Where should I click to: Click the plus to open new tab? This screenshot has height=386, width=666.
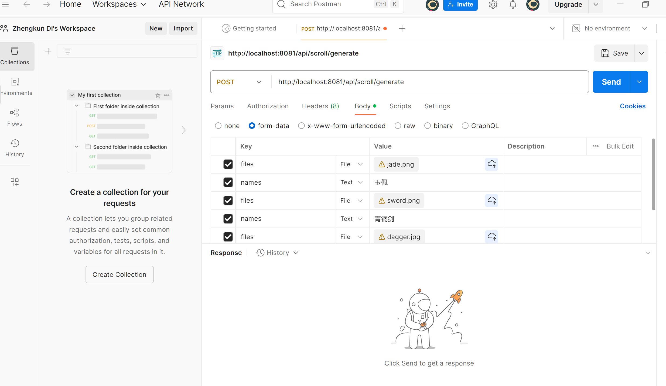(x=402, y=28)
